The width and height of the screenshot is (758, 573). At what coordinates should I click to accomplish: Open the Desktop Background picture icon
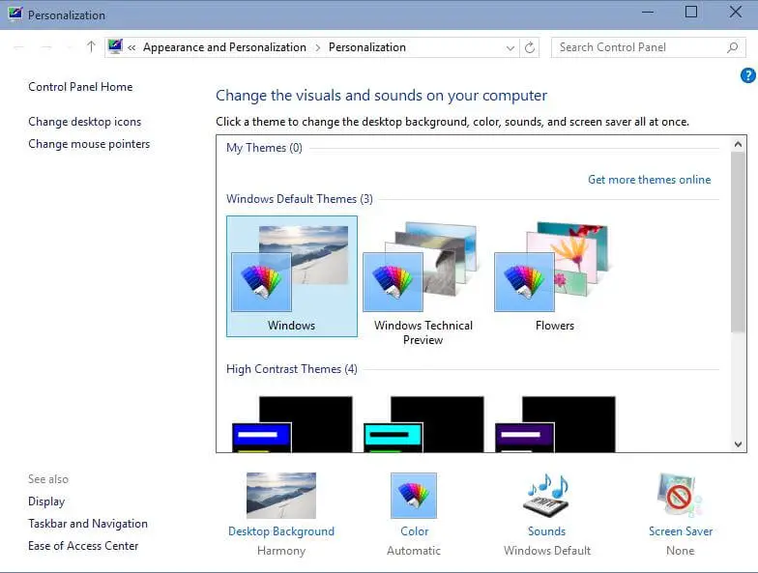(280, 495)
